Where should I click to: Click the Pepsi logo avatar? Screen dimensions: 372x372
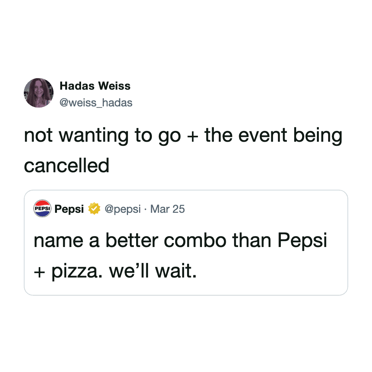pos(42,209)
